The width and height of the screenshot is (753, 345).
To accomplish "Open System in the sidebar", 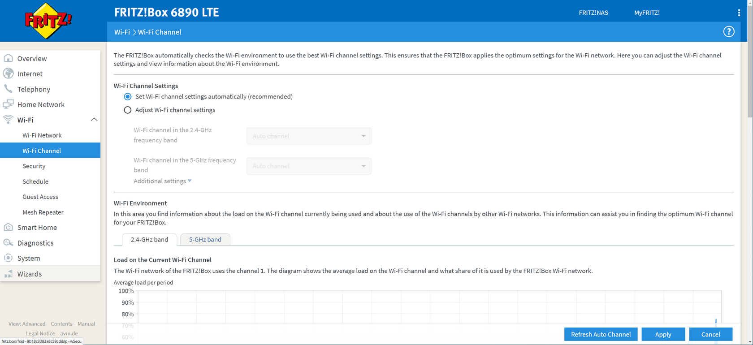I will click(29, 258).
